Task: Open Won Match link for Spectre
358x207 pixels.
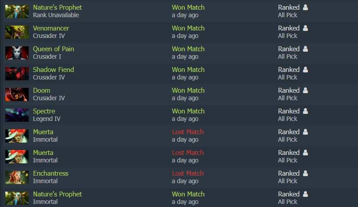Action: 188,111
